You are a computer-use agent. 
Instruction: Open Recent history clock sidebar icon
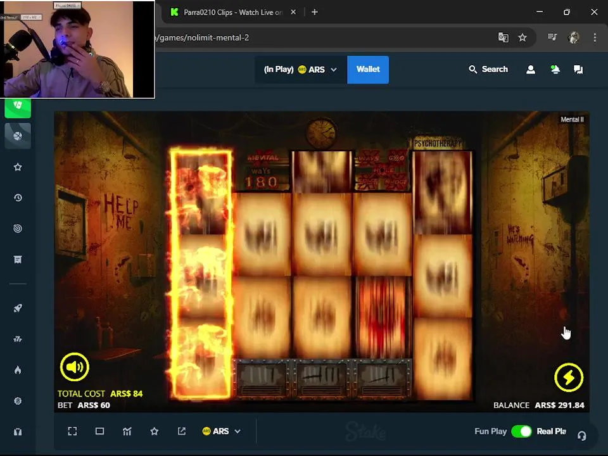coord(18,198)
